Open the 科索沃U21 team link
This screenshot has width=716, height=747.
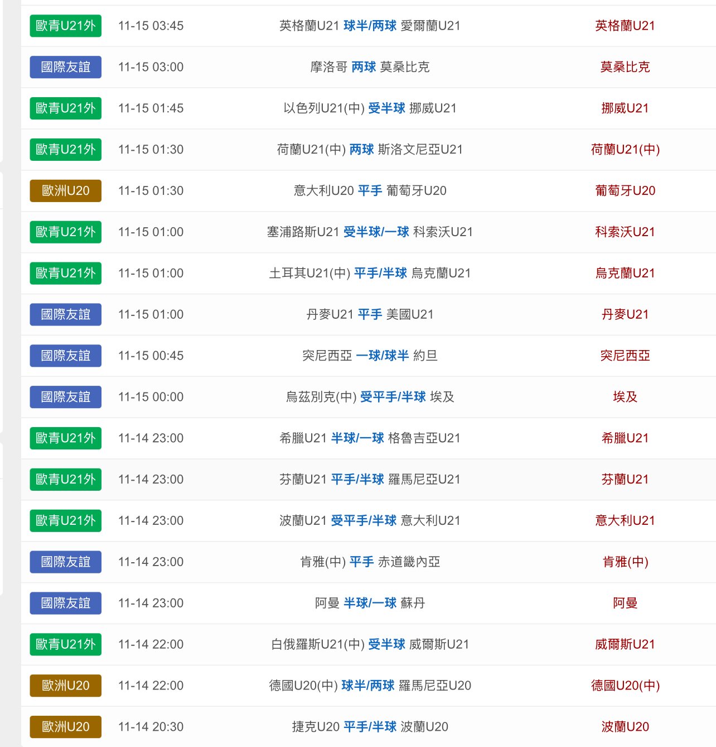tap(625, 232)
